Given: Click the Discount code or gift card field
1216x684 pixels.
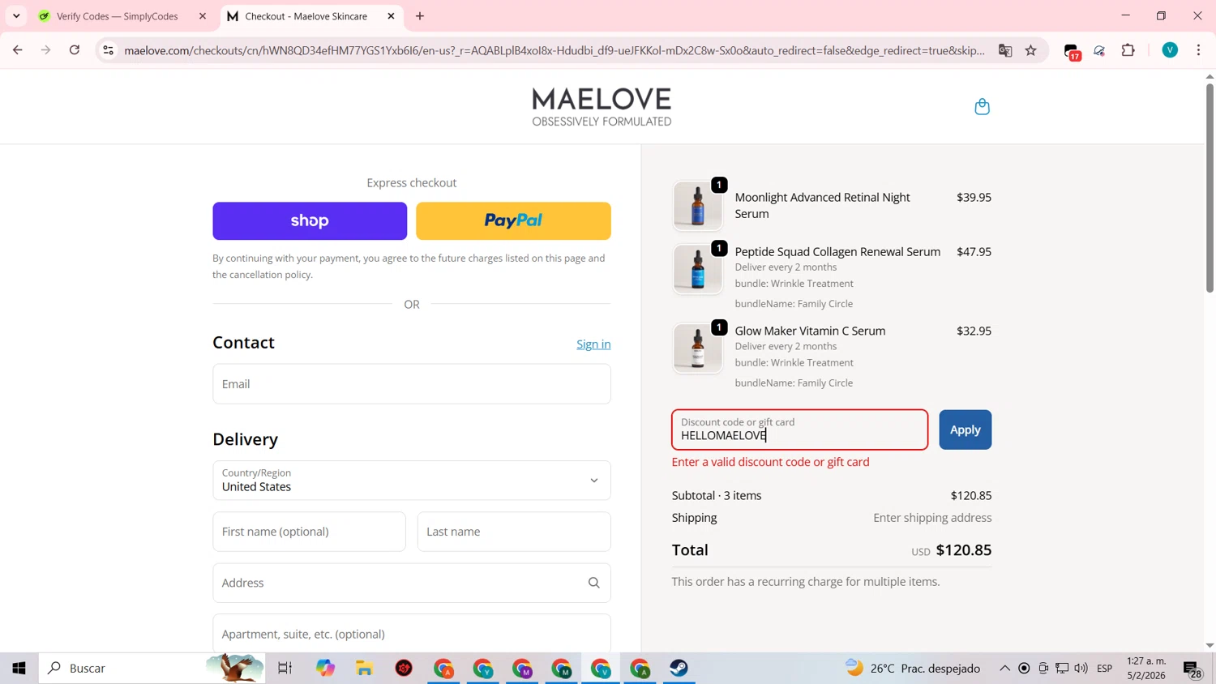Looking at the screenshot, I should [799, 430].
